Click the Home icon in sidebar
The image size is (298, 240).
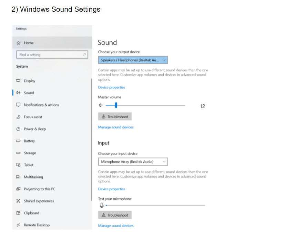pos(19,43)
